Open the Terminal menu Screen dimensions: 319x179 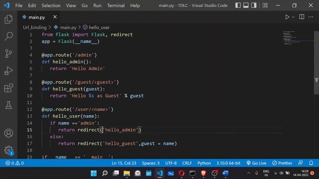point(116,5)
